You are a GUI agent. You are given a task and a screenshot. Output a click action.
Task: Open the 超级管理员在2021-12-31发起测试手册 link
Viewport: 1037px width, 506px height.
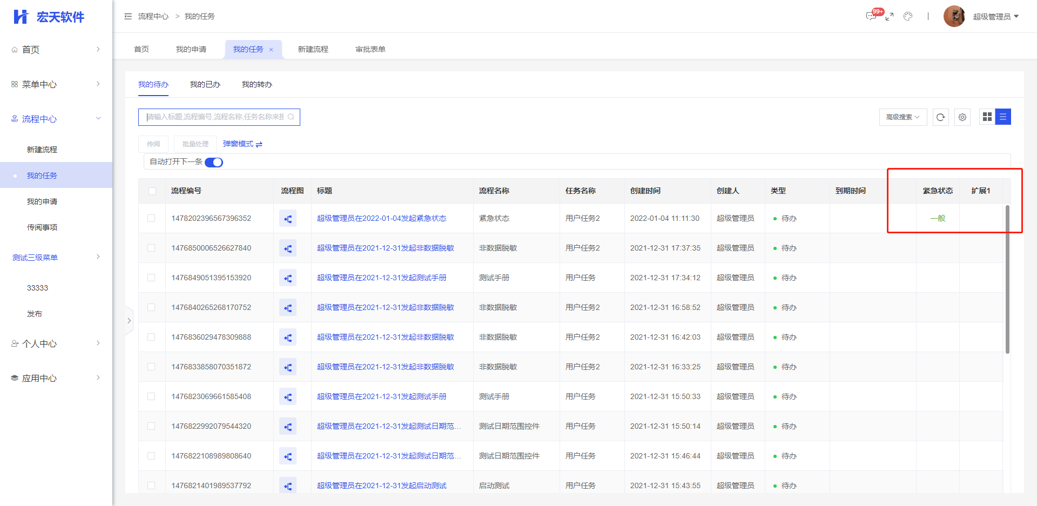coord(381,278)
